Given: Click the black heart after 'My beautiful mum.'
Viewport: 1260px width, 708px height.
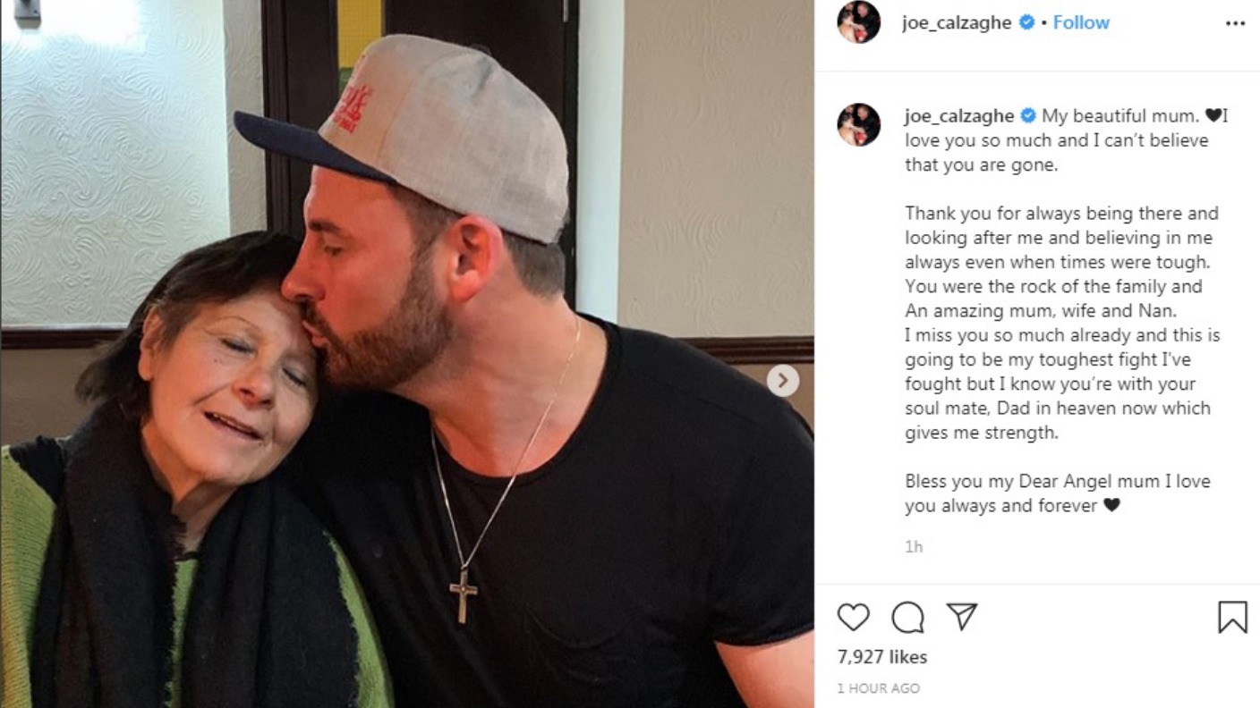Looking at the screenshot, I should (x=1213, y=116).
